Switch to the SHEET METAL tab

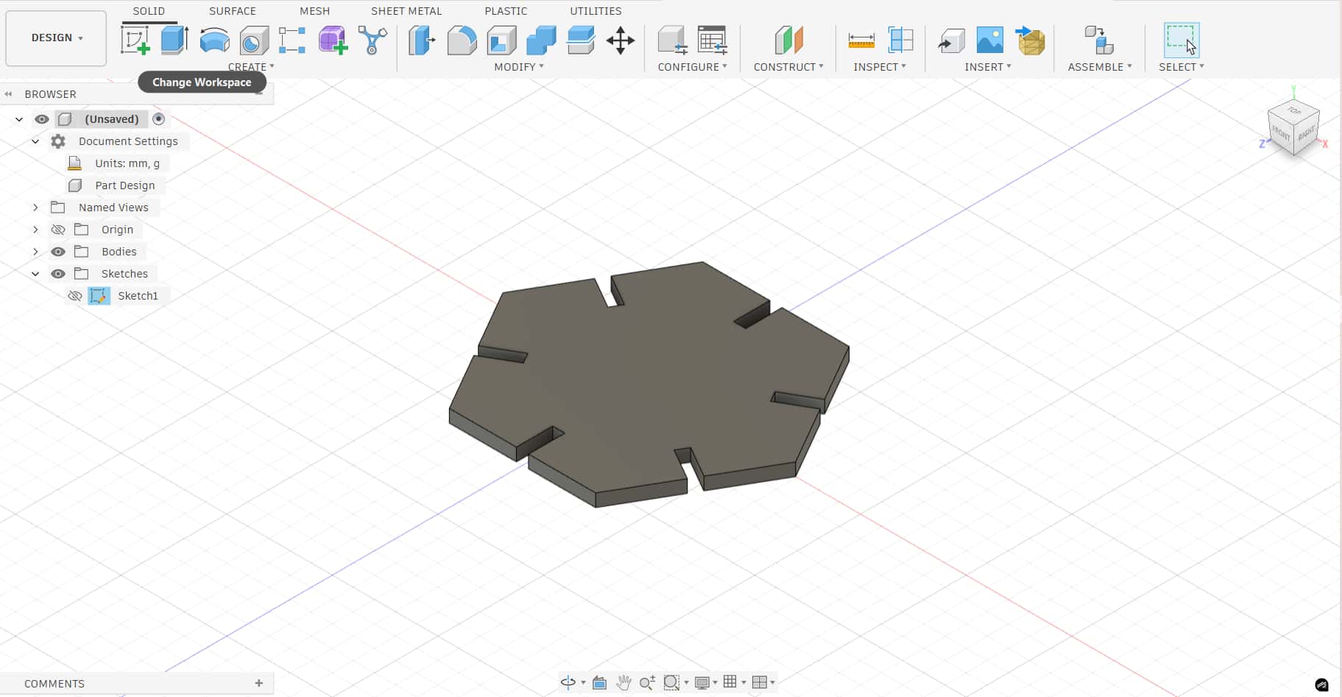pos(406,11)
